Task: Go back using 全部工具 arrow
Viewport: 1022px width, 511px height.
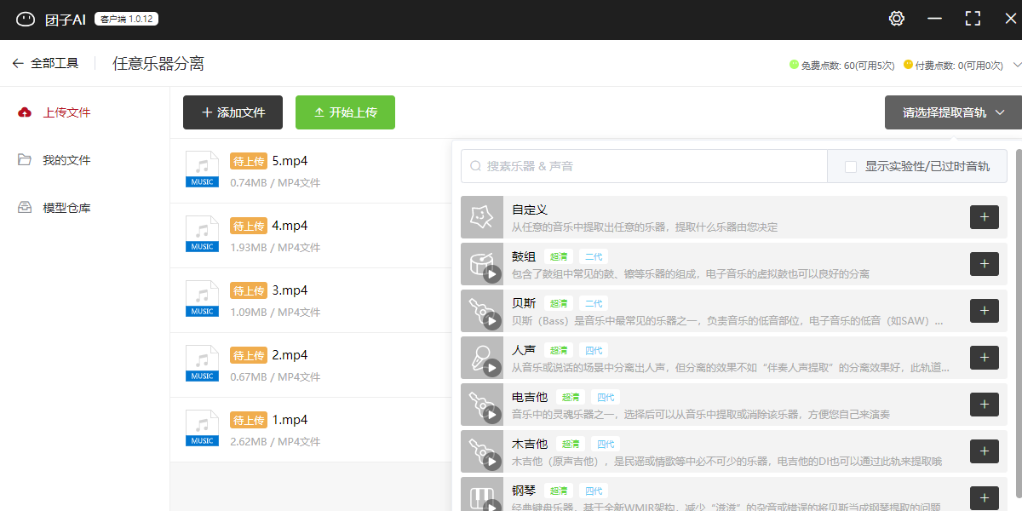Action: point(18,63)
